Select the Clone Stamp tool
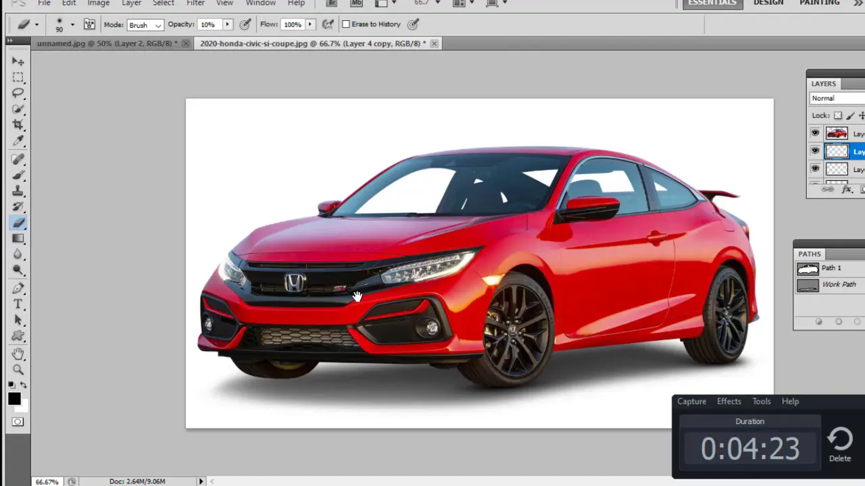 (x=18, y=192)
